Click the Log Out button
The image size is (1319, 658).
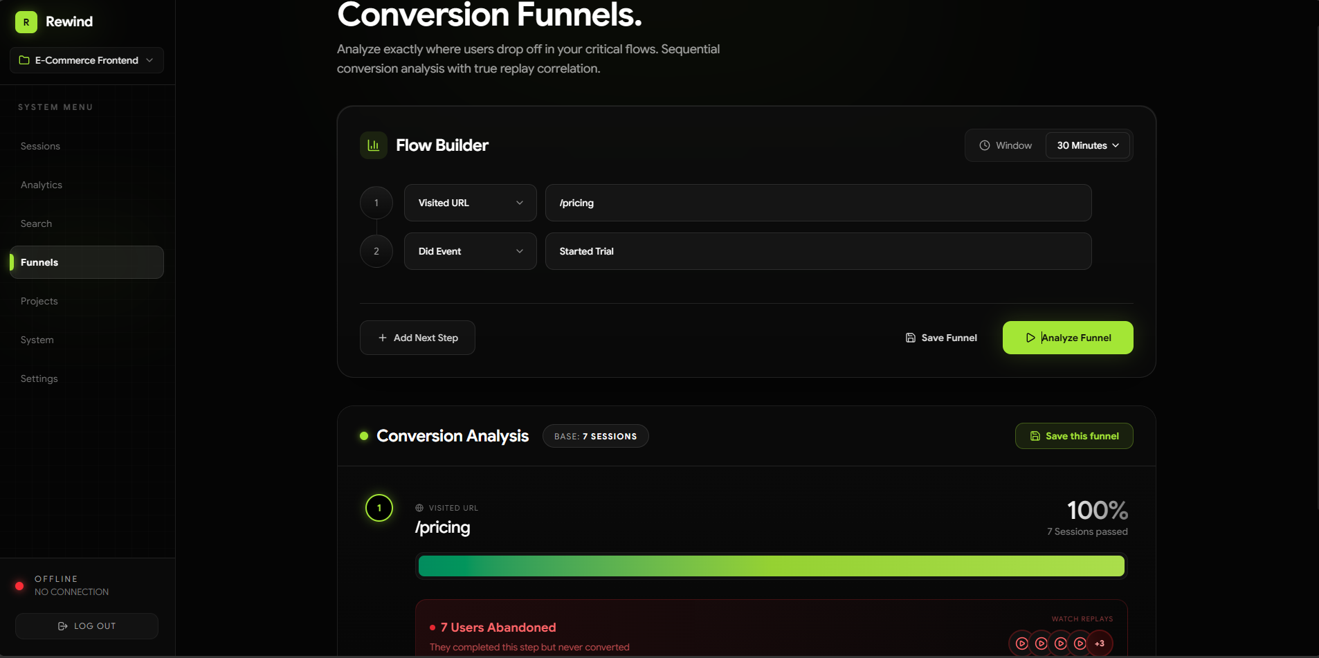[87, 626]
